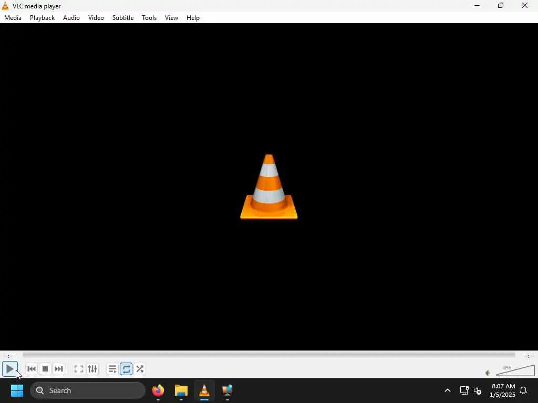Click the elapsed time label
Screen dimensions: 538x403
(9, 356)
